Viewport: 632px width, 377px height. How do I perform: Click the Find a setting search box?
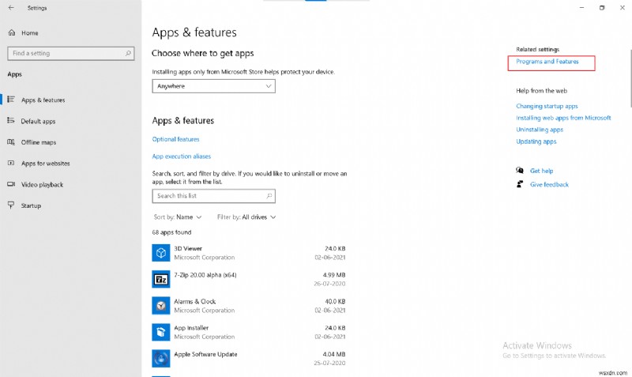pos(71,53)
